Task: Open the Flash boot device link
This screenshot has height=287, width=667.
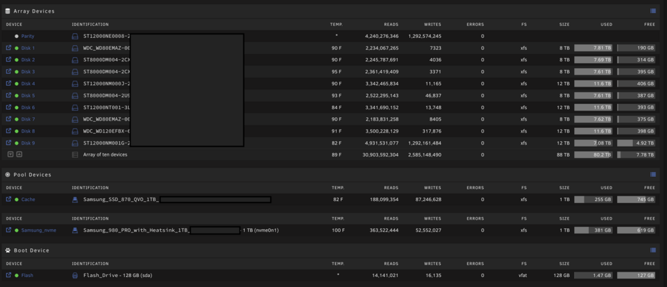Action: [x=27, y=276]
